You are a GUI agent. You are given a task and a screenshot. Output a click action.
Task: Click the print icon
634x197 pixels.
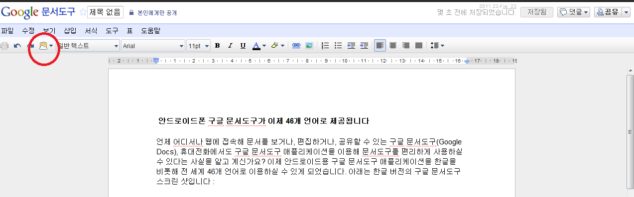[x=4, y=46]
